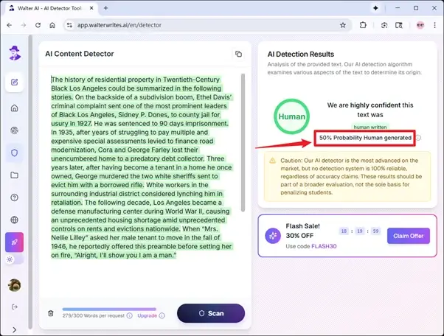Select the shield detector icon in sidebar
The height and width of the screenshot is (336, 444).
tap(15, 153)
